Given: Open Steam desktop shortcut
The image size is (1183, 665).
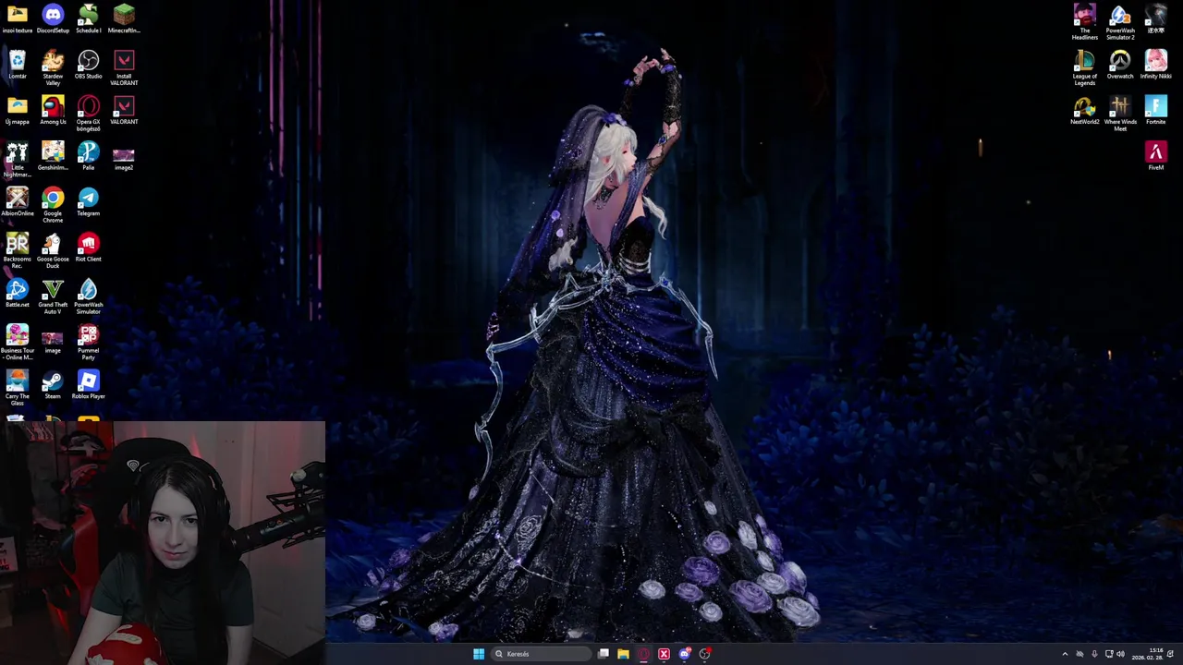Looking at the screenshot, I should (53, 384).
